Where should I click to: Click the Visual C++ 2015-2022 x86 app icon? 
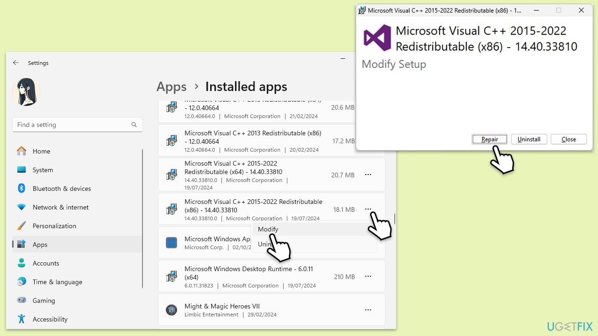(171, 210)
